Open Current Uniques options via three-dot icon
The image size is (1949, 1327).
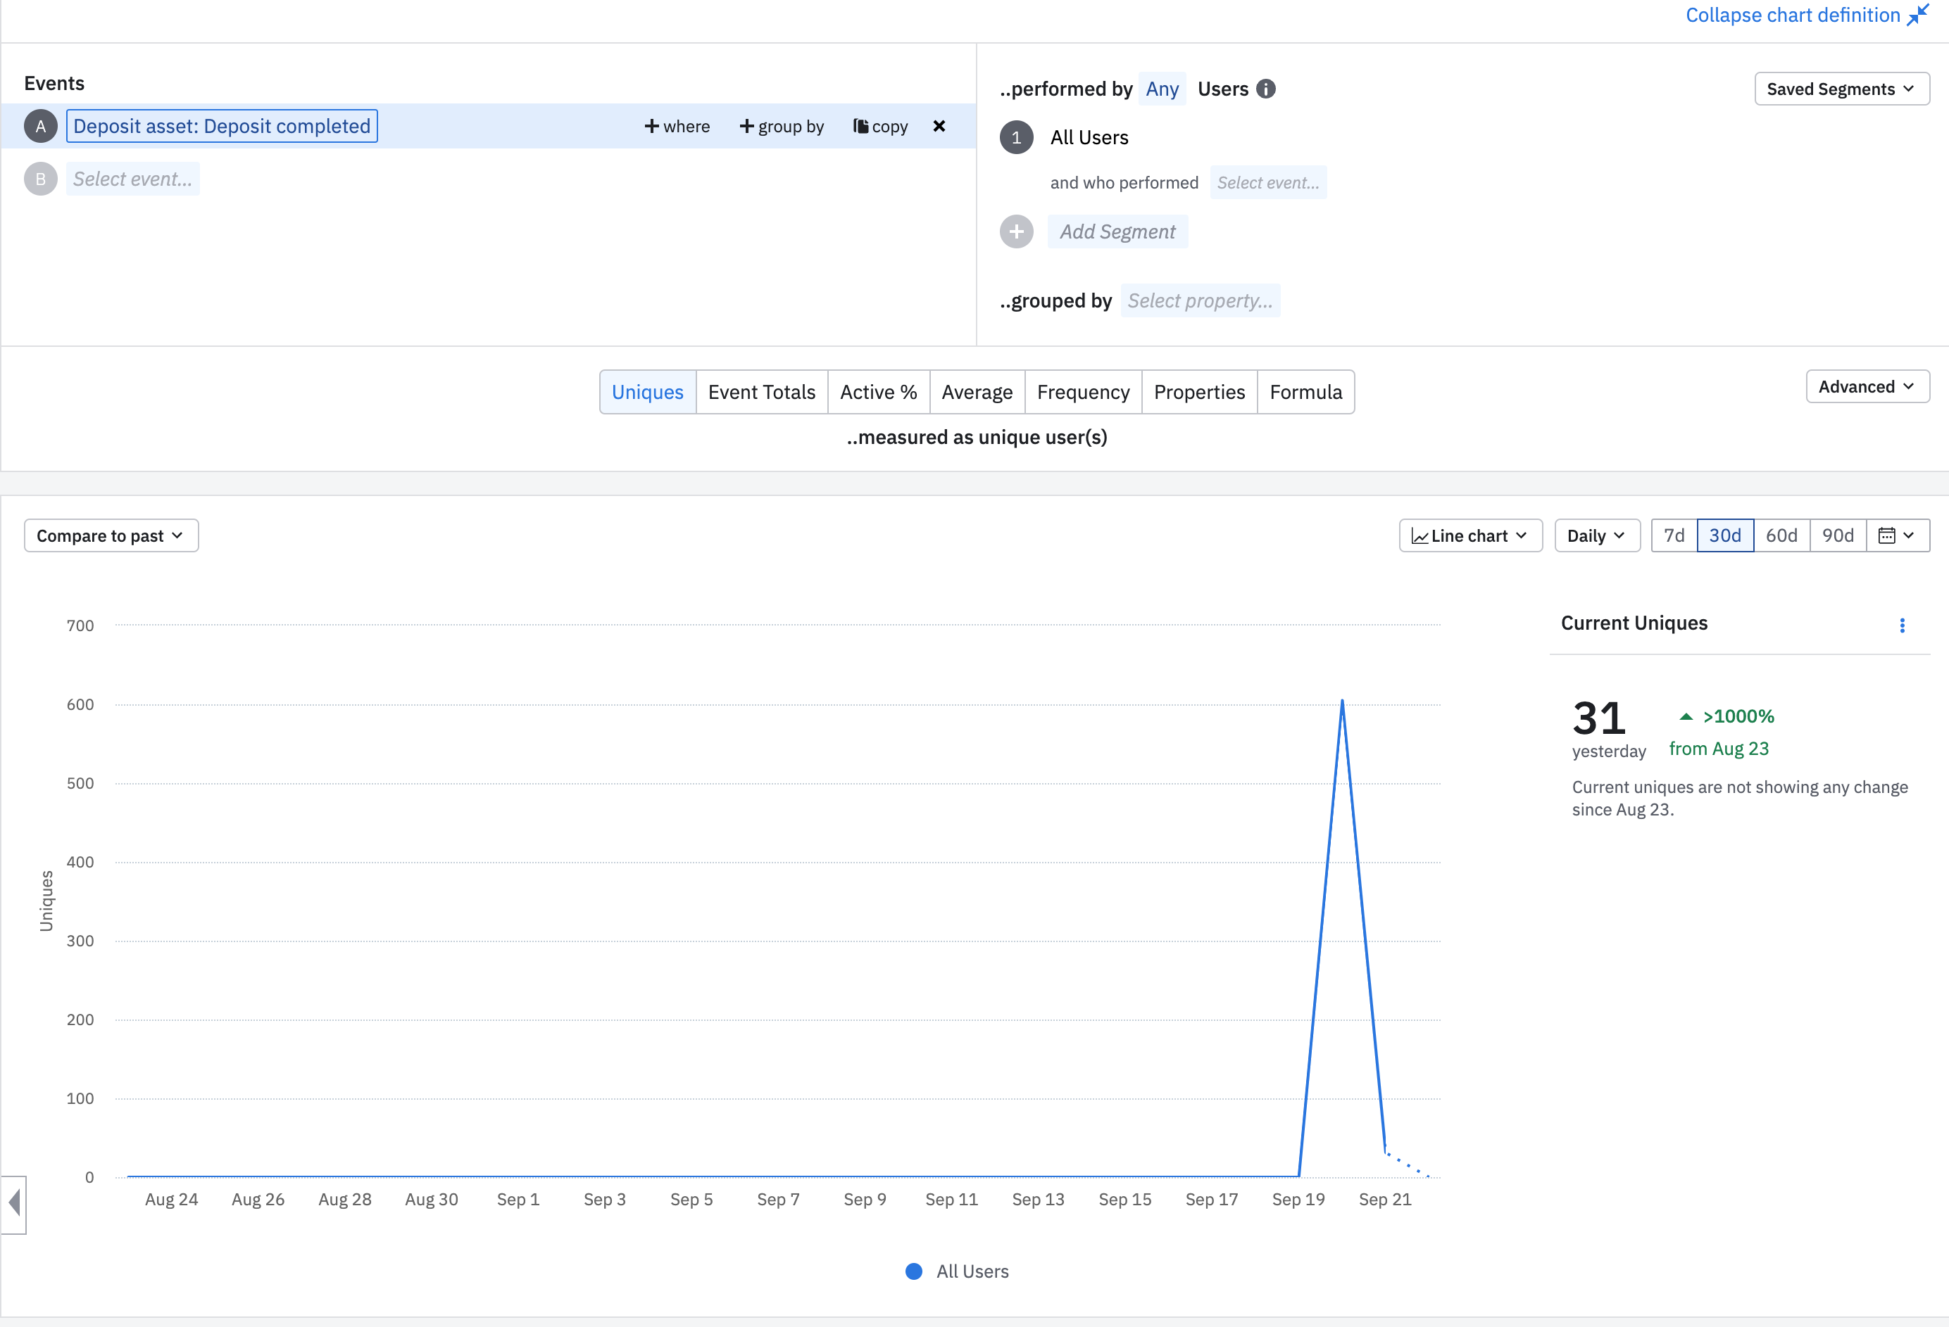pos(1901,625)
